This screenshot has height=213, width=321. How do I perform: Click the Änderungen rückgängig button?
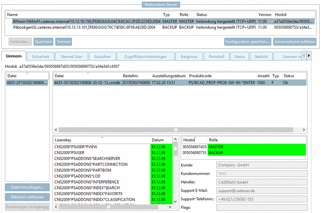pyautogui.click(x=27, y=207)
